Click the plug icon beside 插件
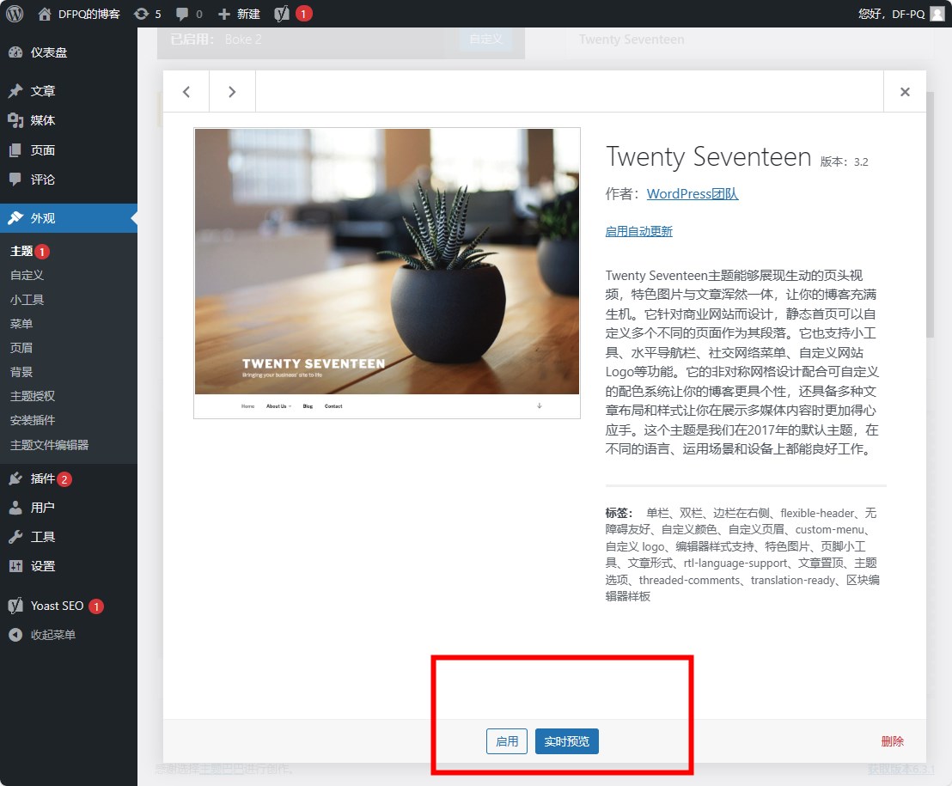Image resolution: width=952 pixels, height=786 pixels. tap(15, 478)
